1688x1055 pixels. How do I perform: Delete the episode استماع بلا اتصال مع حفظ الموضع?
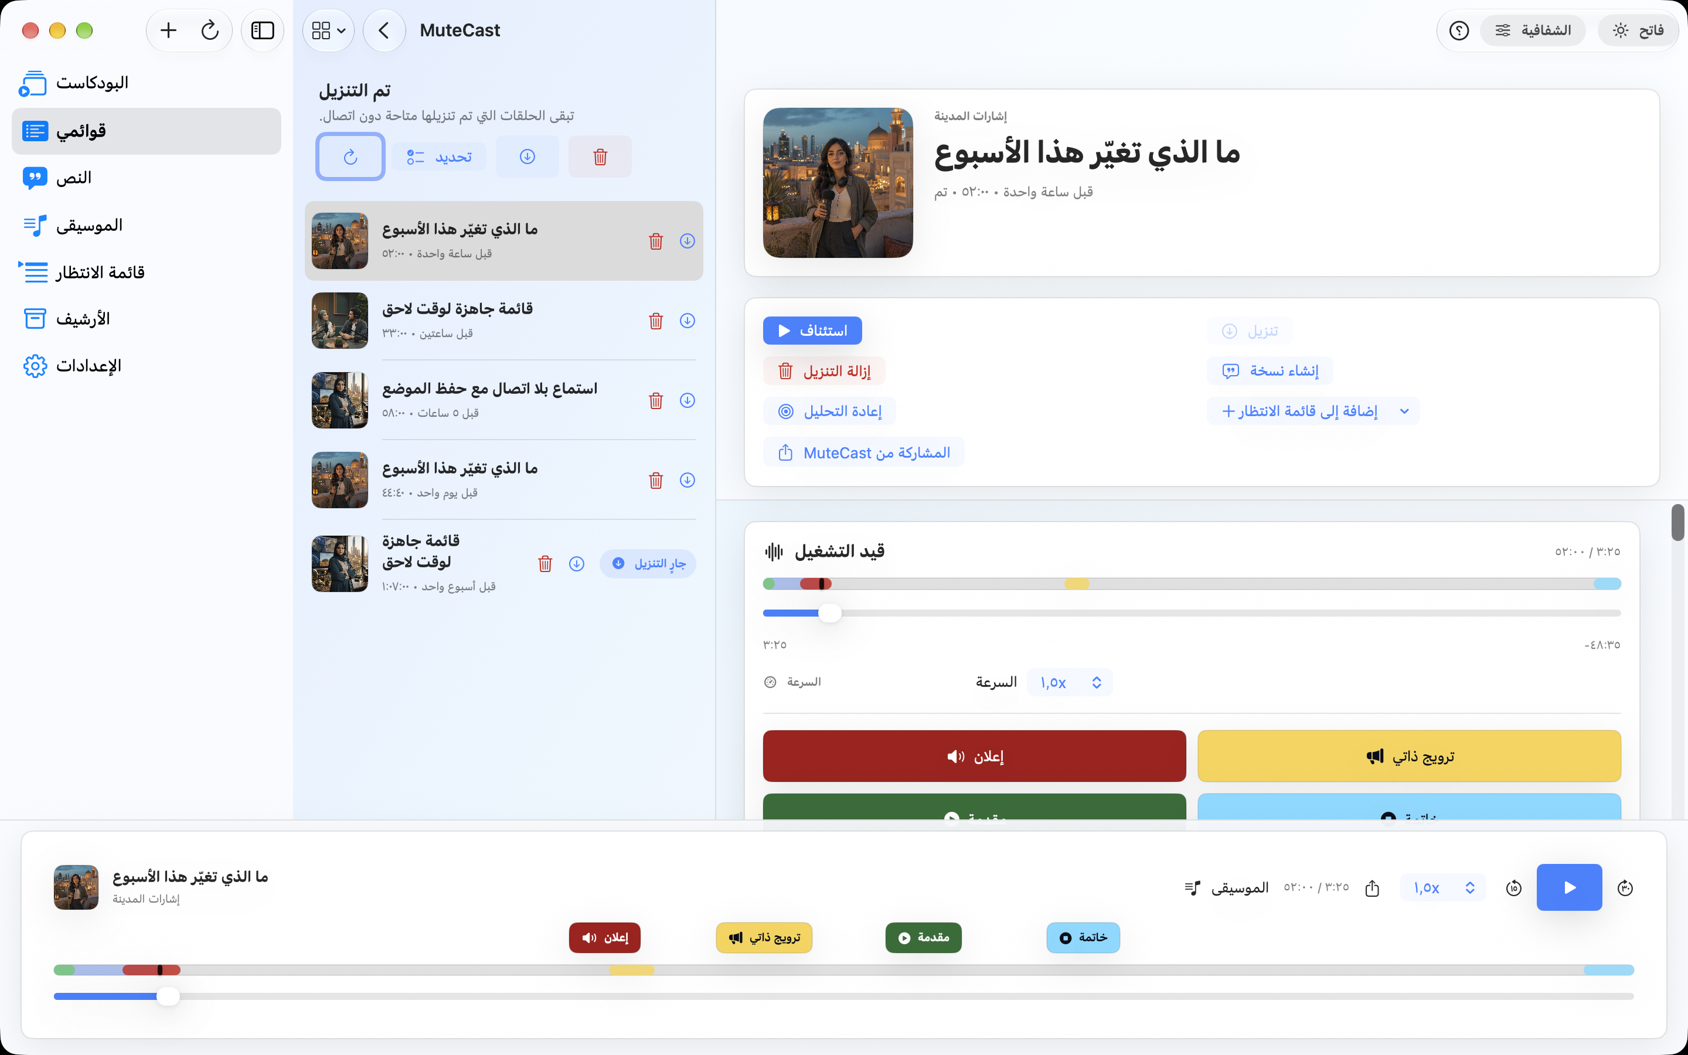656,400
